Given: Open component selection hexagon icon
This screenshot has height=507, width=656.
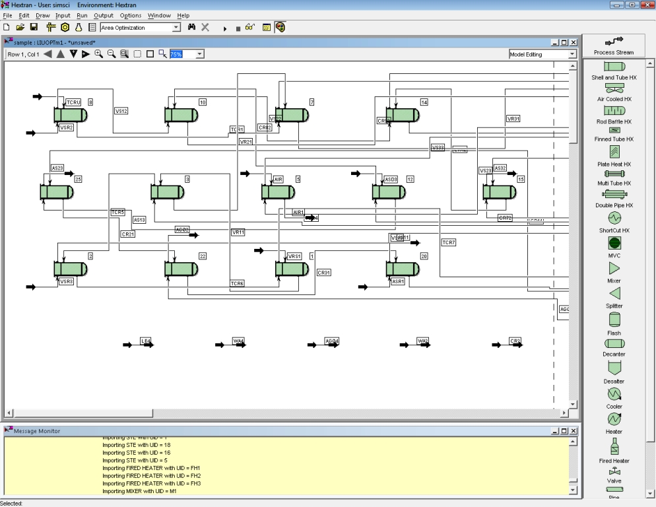Looking at the screenshot, I should click(65, 27).
